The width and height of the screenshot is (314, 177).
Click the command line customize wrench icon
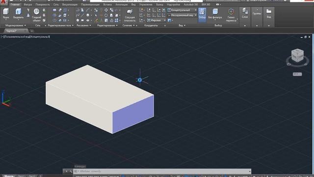tap(71, 171)
